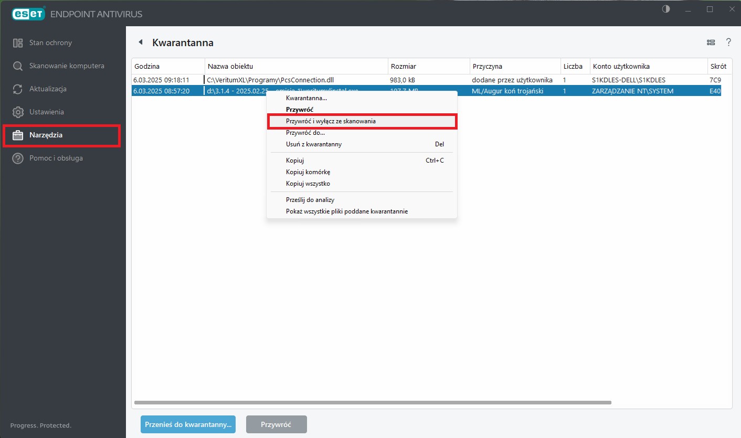Click the Ustawienia gear icon
Screen dimensions: 741x438
click(18, 112)
